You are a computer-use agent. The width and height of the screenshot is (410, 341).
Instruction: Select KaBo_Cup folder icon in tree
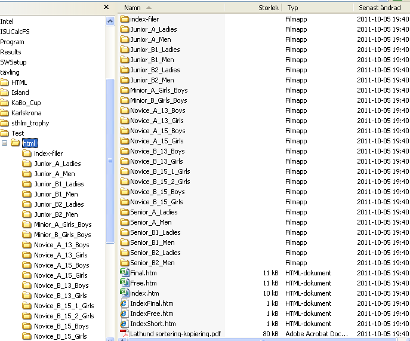[4, 103]
